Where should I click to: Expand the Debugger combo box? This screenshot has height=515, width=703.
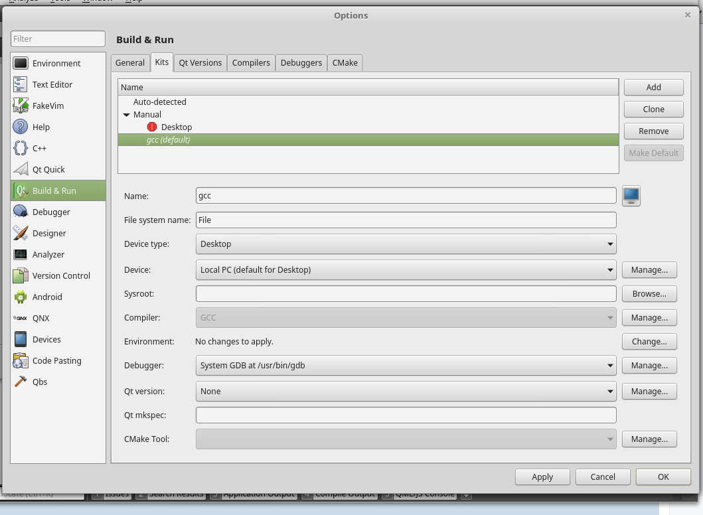tap(406, 366)
